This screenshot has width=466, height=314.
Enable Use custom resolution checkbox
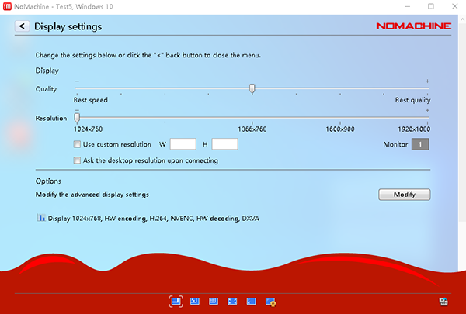tap(77, 144)
